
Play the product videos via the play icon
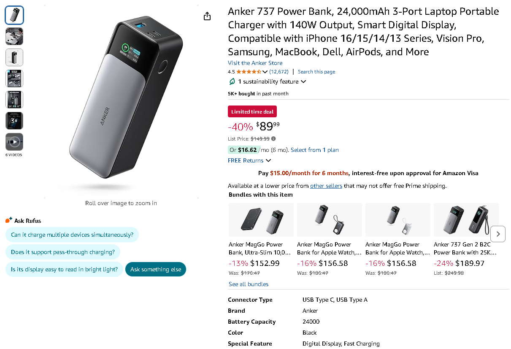pyautogui.click(x=14, y=142)
